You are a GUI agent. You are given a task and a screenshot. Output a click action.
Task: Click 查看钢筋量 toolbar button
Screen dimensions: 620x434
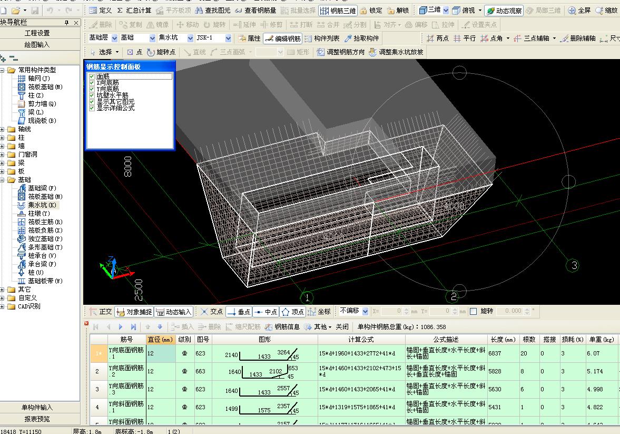coord(255,11)
